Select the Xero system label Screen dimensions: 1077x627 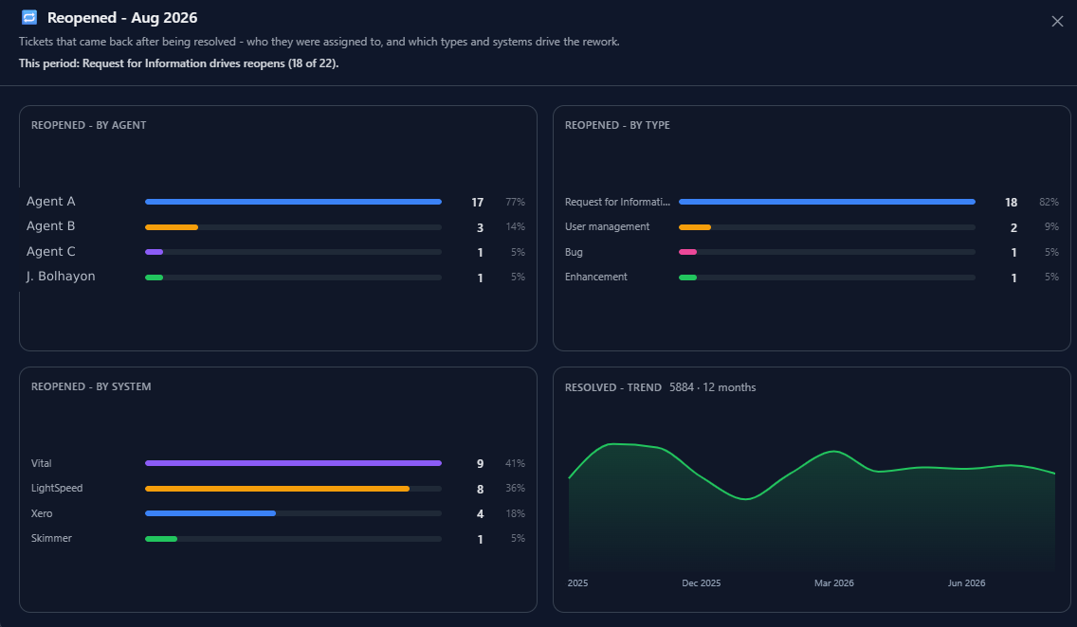[x=42, y=513]
